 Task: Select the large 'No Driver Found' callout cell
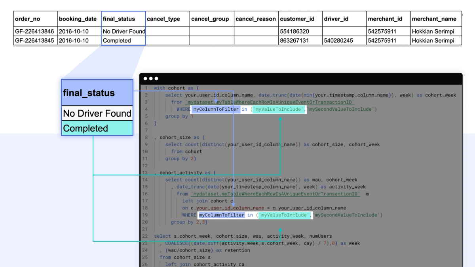point(97,114)
